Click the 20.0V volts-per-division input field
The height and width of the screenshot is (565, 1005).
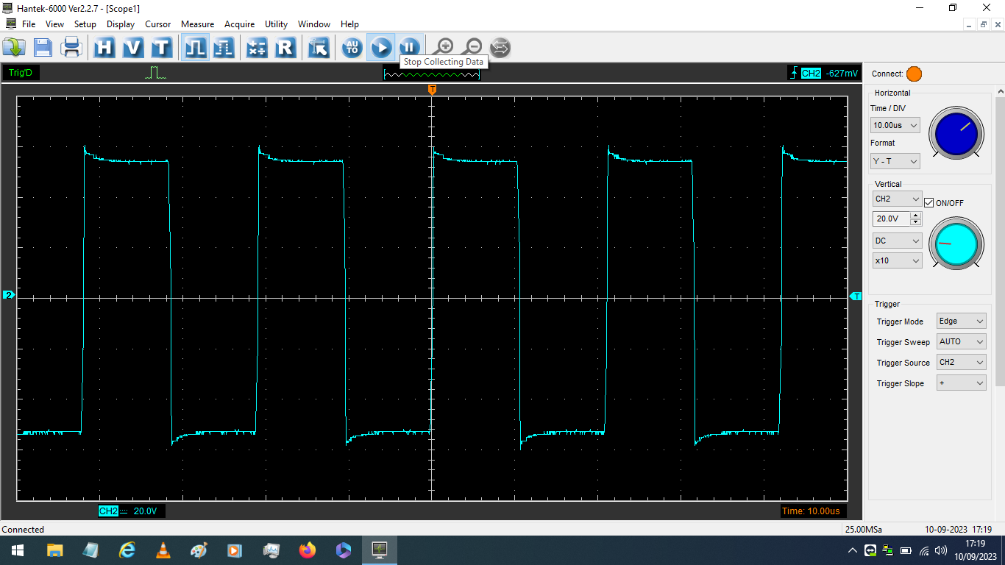[892, 218]
